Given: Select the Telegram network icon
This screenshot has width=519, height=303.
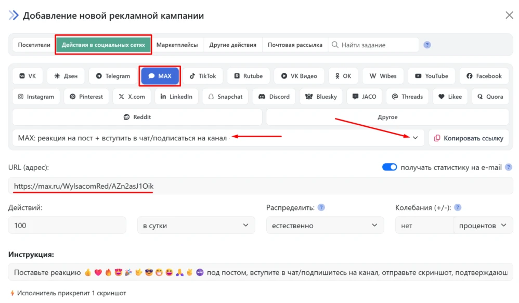Looking at the screenshot, I should (x=112, y=76).
